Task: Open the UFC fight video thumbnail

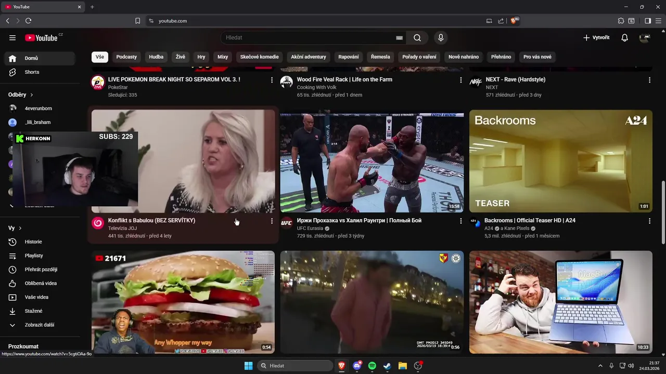Action: coord(372,161)
